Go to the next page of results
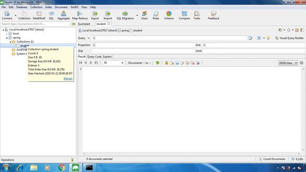The width and height of the screenshot is (306, 172). (91, 63)
